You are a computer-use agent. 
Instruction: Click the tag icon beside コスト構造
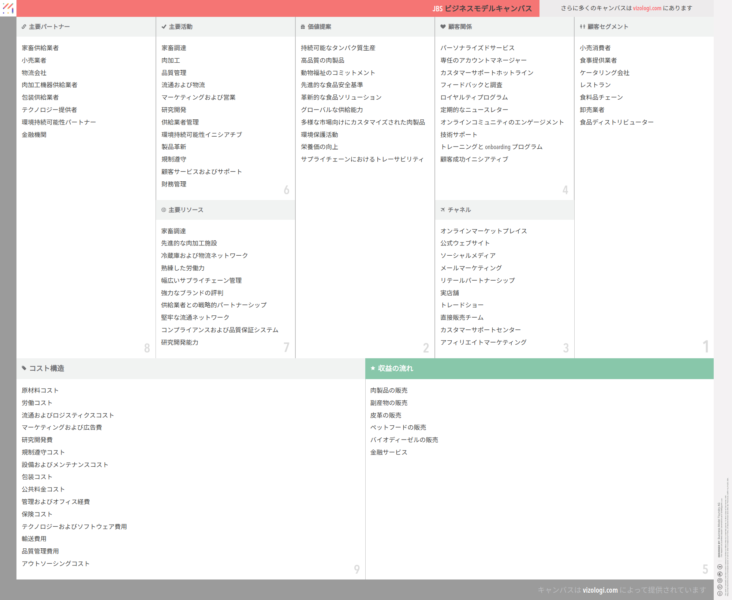pyautogui.click(x=24, y=368)
